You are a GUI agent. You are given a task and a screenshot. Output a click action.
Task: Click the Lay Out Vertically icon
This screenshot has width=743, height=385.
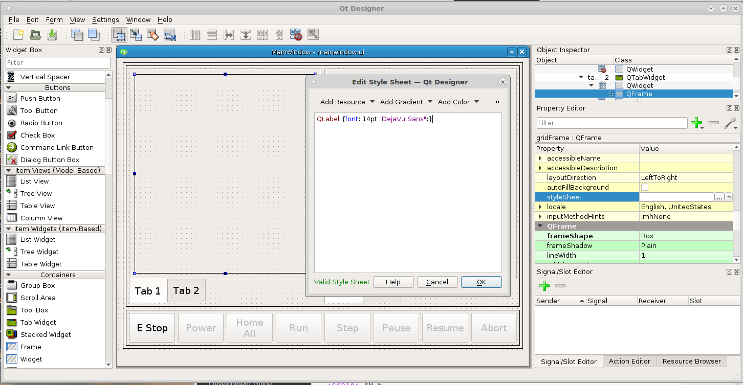(x=212, y=35)
